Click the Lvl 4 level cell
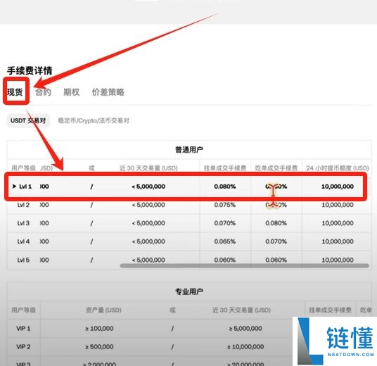This screenshot has height=366, width=377. (24, 241)
